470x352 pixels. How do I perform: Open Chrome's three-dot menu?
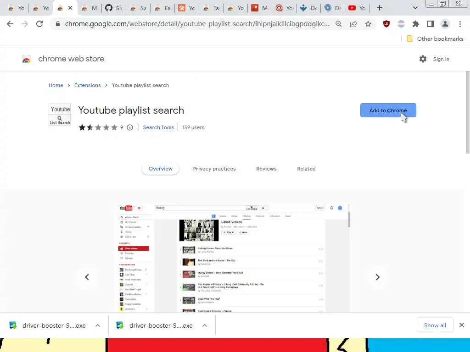(x=460, y=24)
